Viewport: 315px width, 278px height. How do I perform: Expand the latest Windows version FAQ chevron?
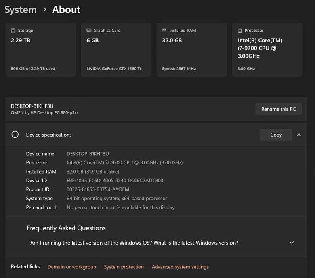coord(292,243)
